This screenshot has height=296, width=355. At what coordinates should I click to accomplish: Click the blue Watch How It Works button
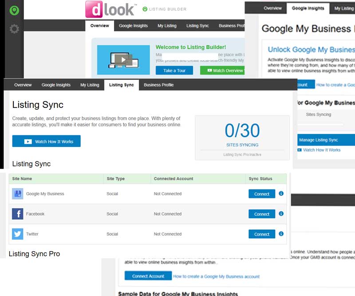(47, 141)
